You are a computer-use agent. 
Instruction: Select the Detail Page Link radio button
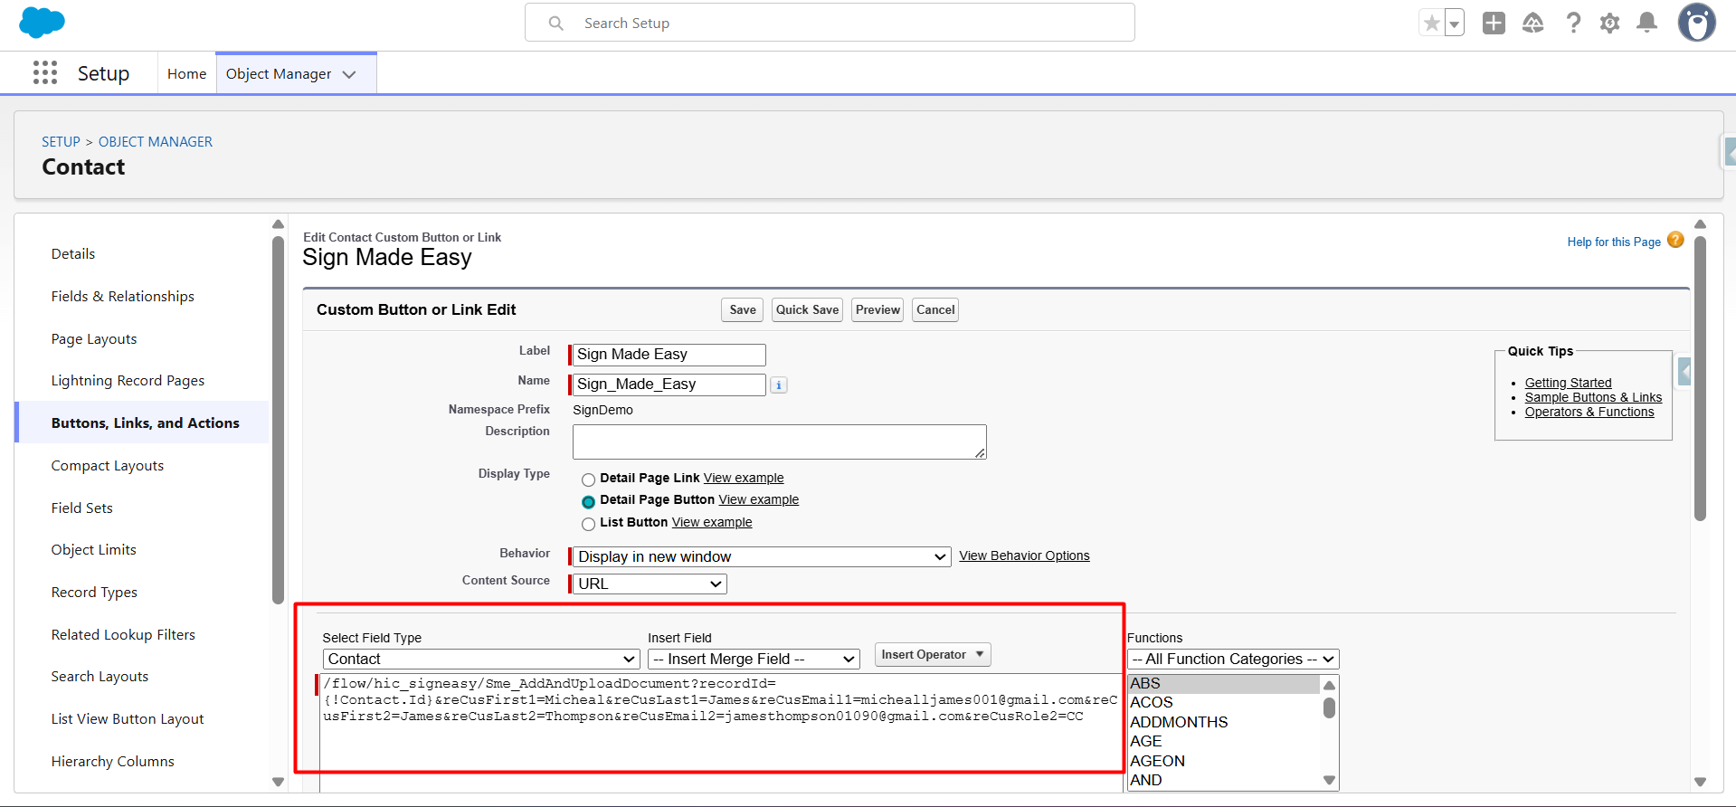[588, 479]
